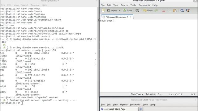Click the Copy icon in gedit toolbar
Image resolution: width=198 pixels, height=111 pixels.
tap(169, 11)
